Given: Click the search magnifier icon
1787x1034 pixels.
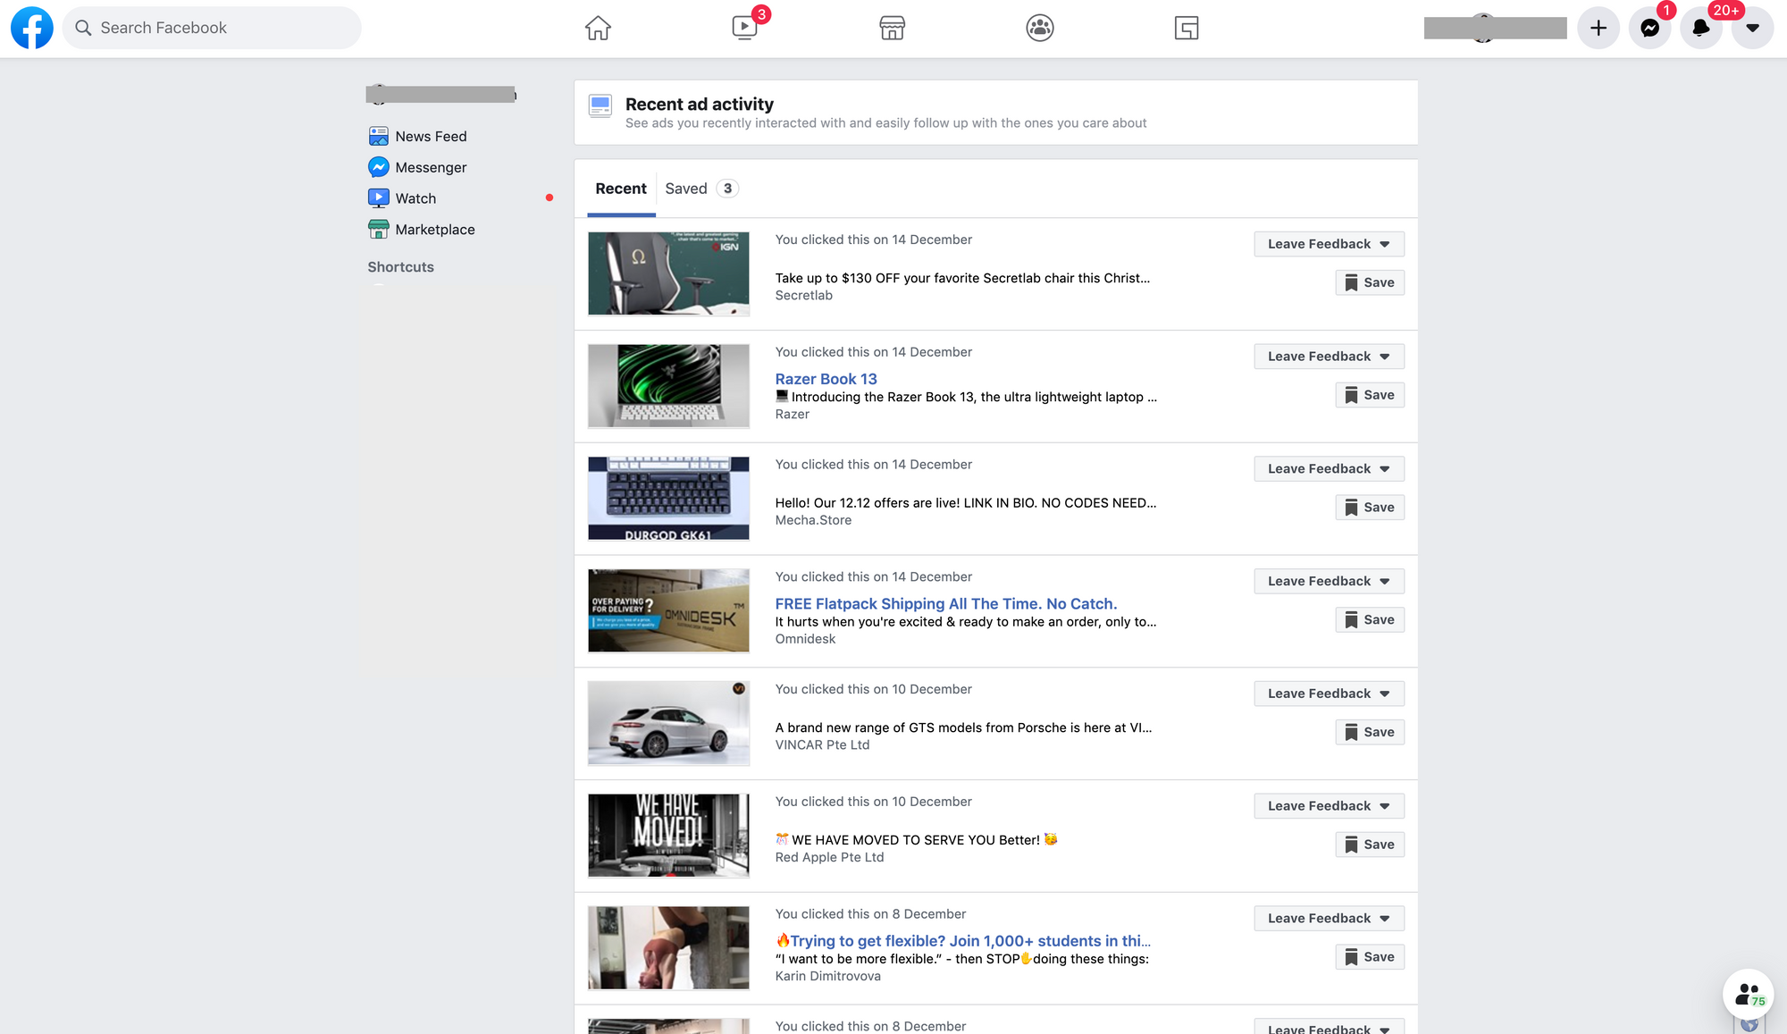Looking at the screenshot, I should pos(83,28).
